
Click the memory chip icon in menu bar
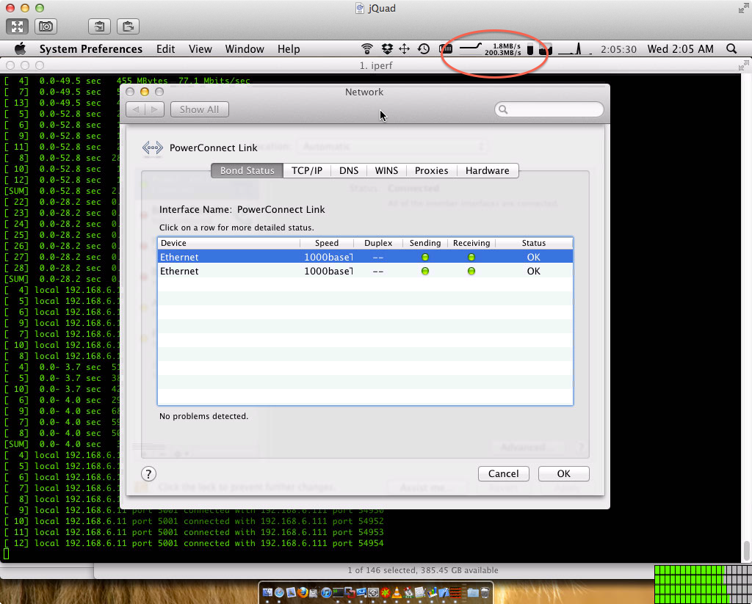tap(446, 48)
